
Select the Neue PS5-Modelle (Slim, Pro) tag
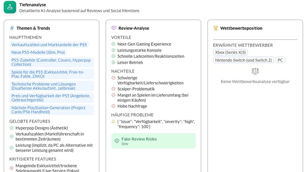coord(38,52)
